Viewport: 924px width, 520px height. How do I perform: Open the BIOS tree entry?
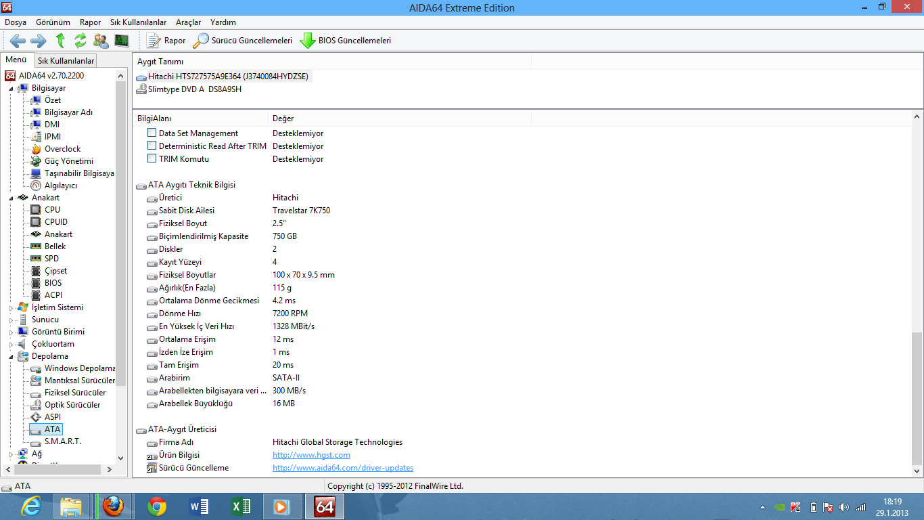tap(53, 283)
